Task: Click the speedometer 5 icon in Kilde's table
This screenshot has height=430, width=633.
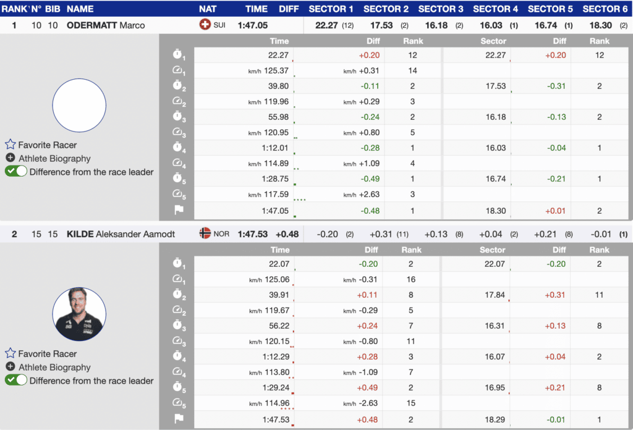Action: tap(178, 403)
